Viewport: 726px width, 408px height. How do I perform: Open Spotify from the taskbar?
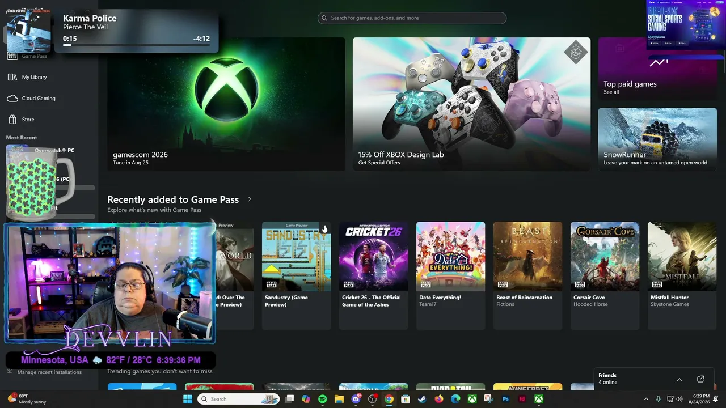click(x=323, y=399)
